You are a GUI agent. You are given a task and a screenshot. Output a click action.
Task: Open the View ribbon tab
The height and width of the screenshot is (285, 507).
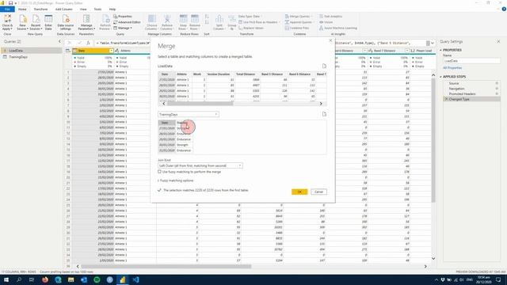(x=83, y=9)
